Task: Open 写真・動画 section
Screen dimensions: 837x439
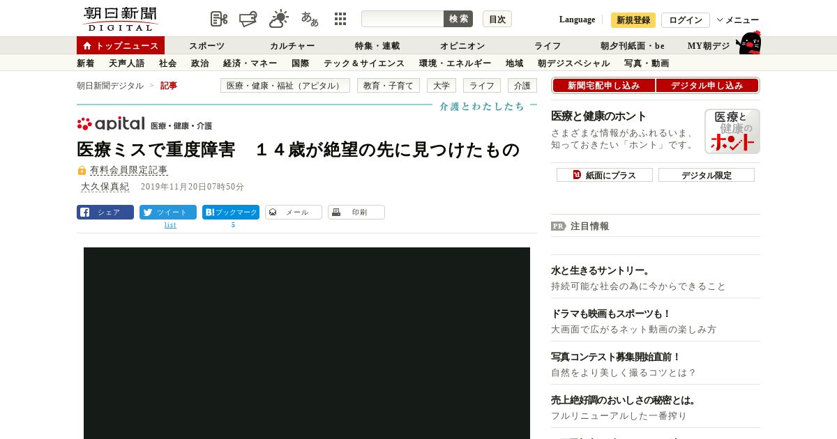Action: (647, 63)
